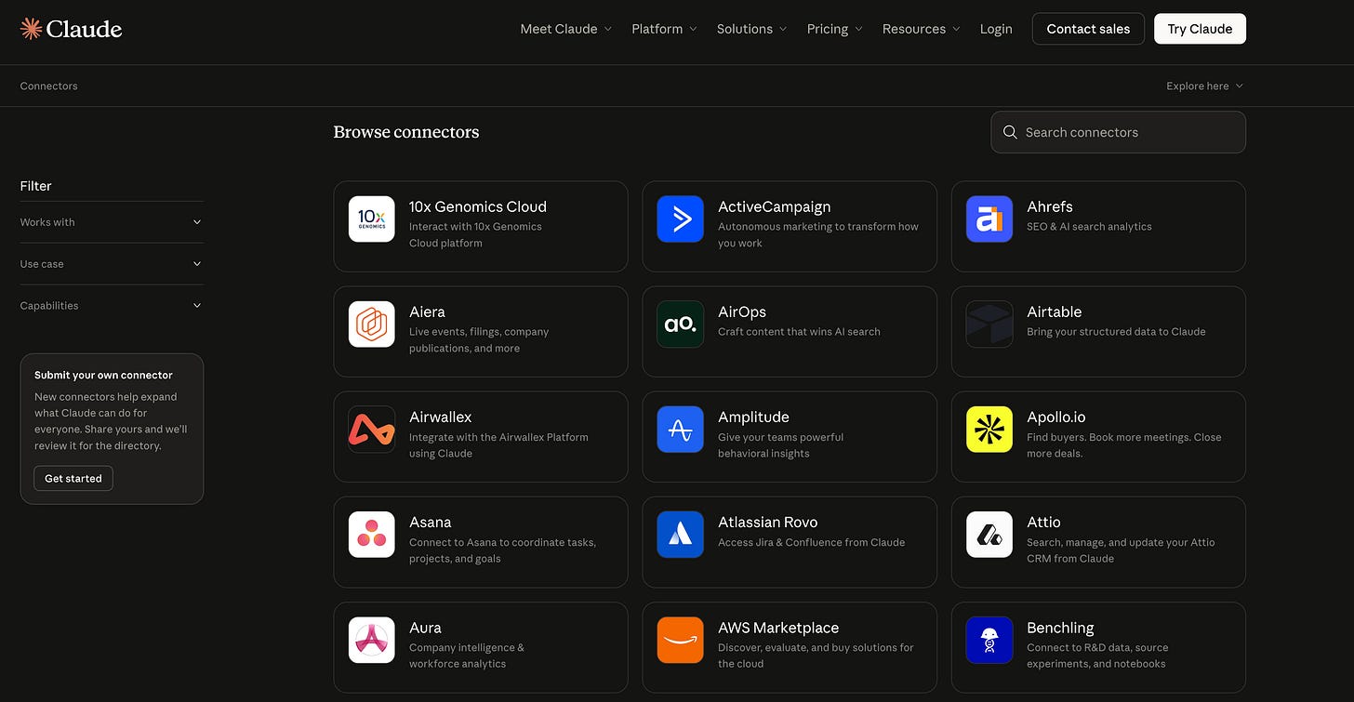Image resolution: width=1354 pixels, height=702 pixels.
Task: Open the Explore here dropdown
Action: pos(1204,86)
